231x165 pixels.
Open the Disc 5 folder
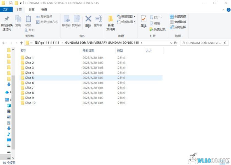(29, 78)
